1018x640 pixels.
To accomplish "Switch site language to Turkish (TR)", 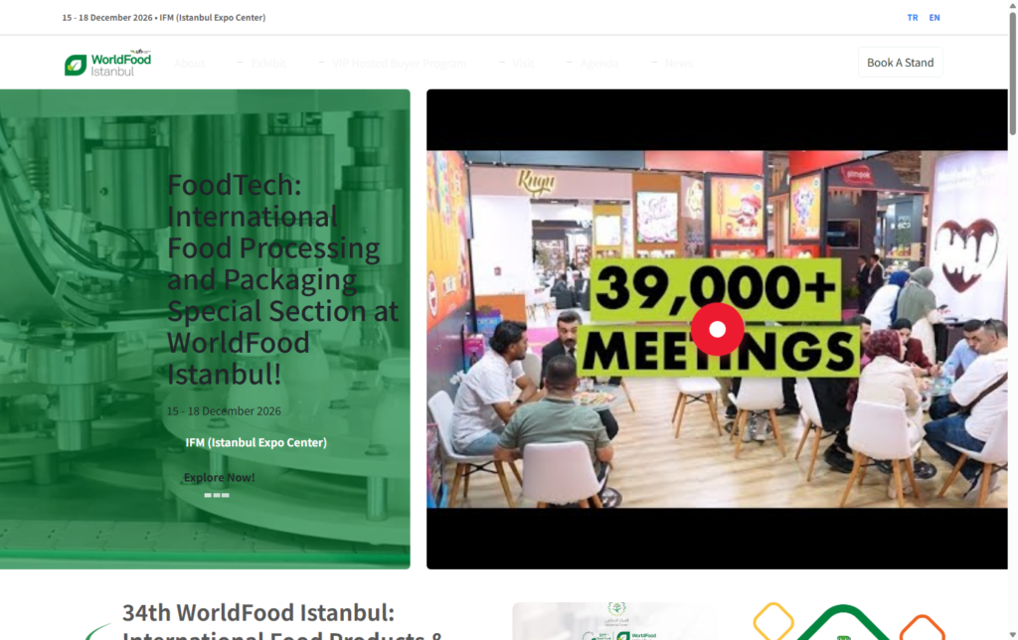I will pyautogui.click(x=913, y=18).
